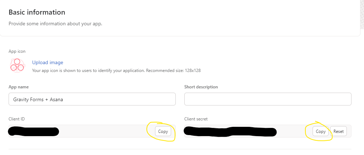Reset the Client secret
This screenshot has height=155, width=364.
[338, 131]
